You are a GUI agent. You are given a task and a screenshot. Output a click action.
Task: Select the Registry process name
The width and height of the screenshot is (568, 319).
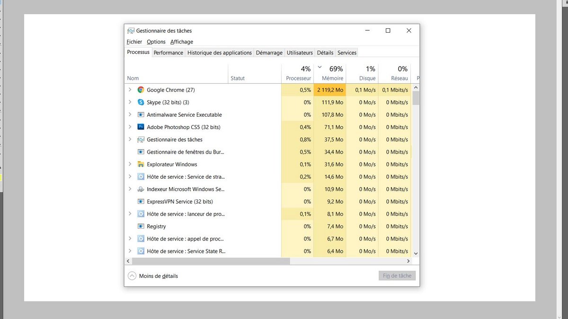(156, 226)
